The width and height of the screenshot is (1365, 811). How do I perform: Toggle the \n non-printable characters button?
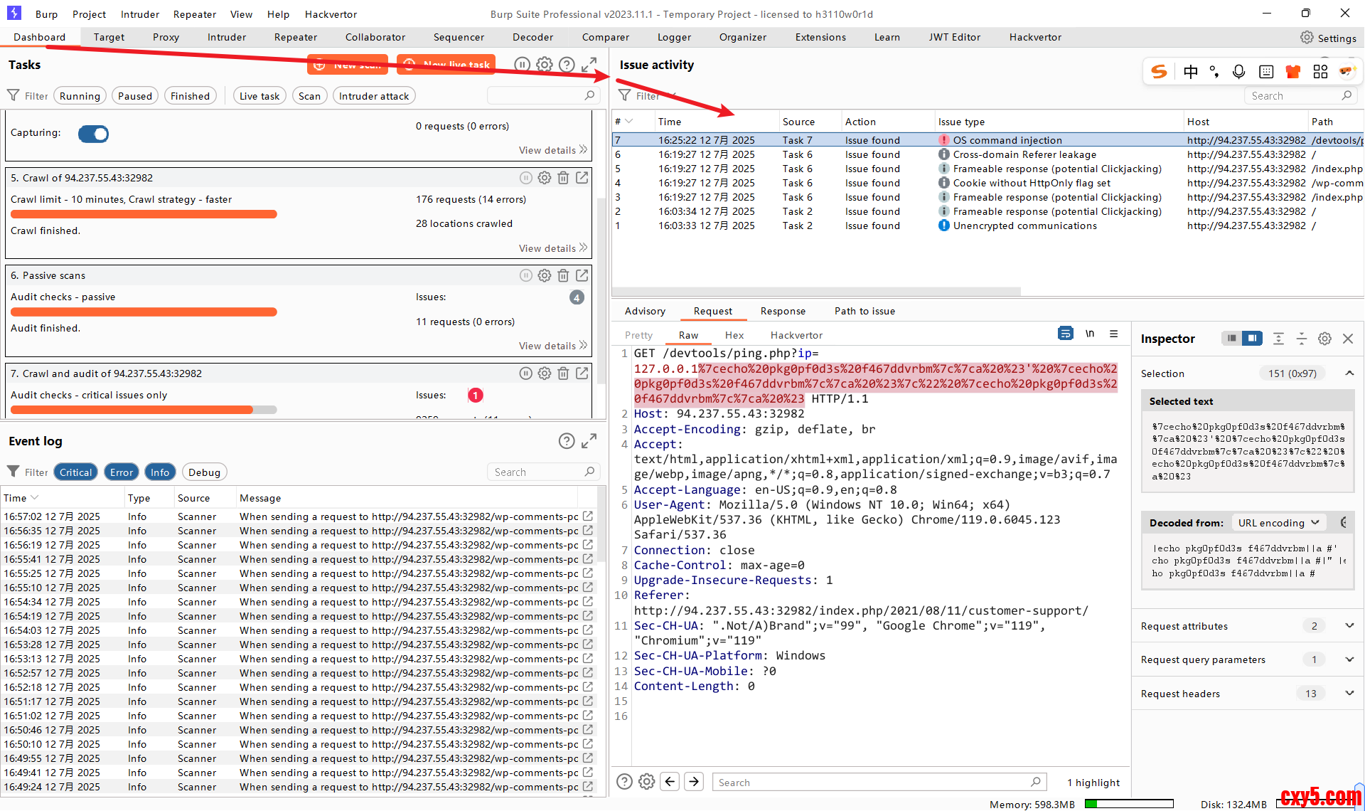[1089, 334]
